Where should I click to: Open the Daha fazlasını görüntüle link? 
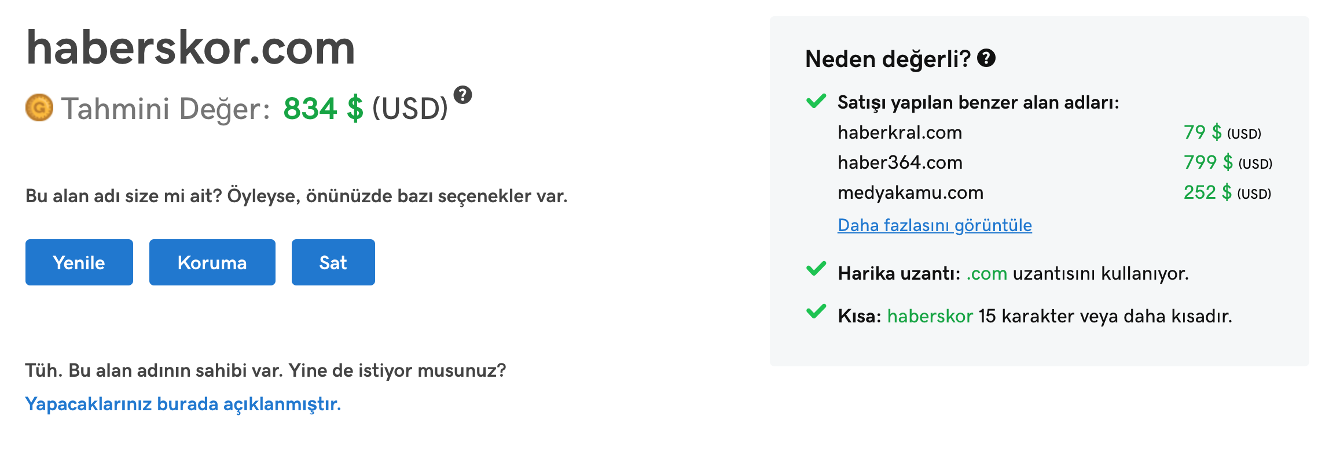[935, 225]
